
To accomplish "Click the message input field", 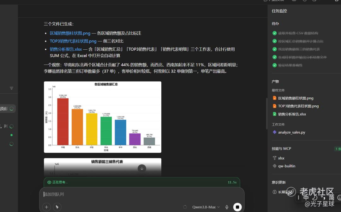I will point(142,194).
